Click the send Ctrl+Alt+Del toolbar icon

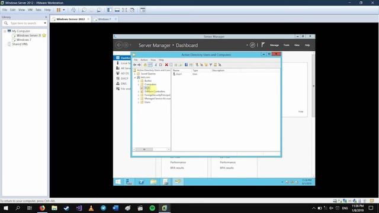point(73,10)
